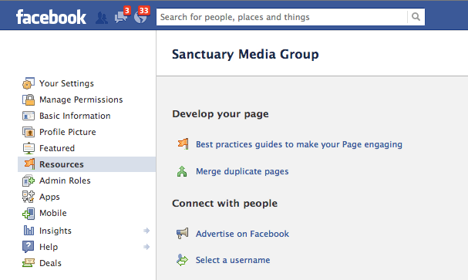Click the Admin Roles icon
This screenshot has width=468, height=280.
29,180
